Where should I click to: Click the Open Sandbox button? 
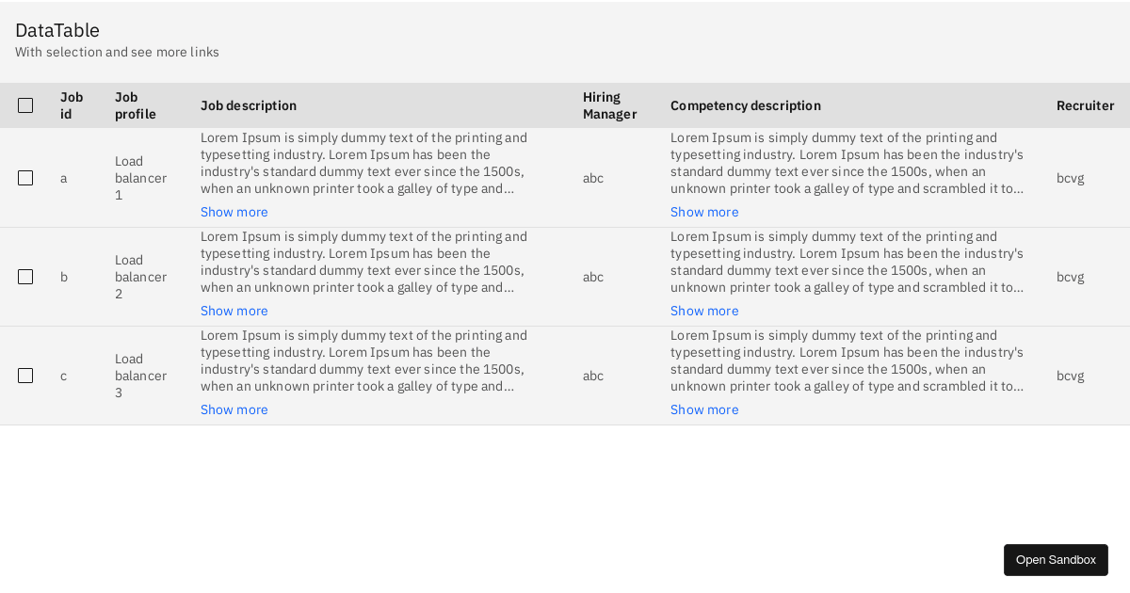point(1056,559)
